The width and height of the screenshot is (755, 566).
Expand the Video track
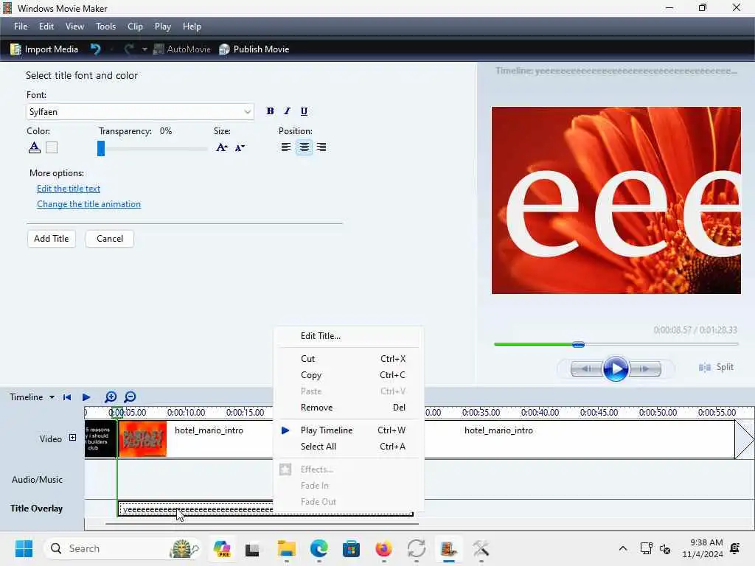72,438
